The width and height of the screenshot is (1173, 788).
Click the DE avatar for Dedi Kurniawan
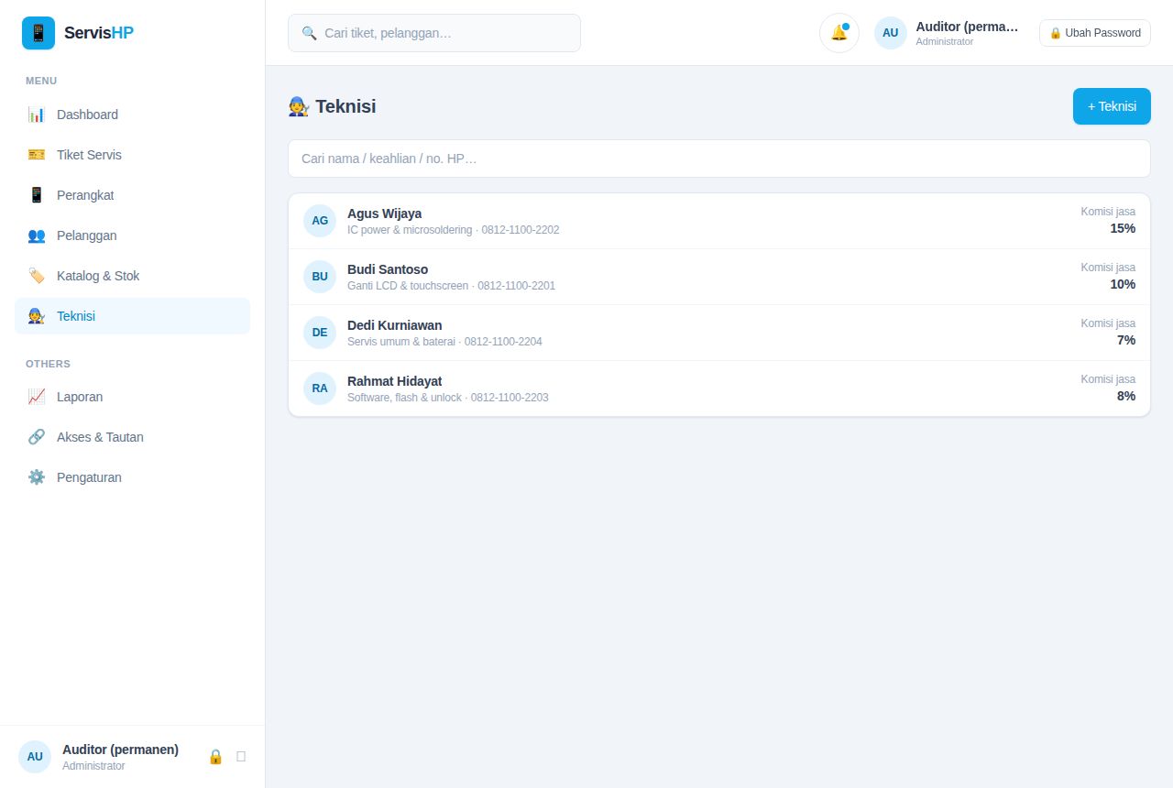(x=320, y=333)
